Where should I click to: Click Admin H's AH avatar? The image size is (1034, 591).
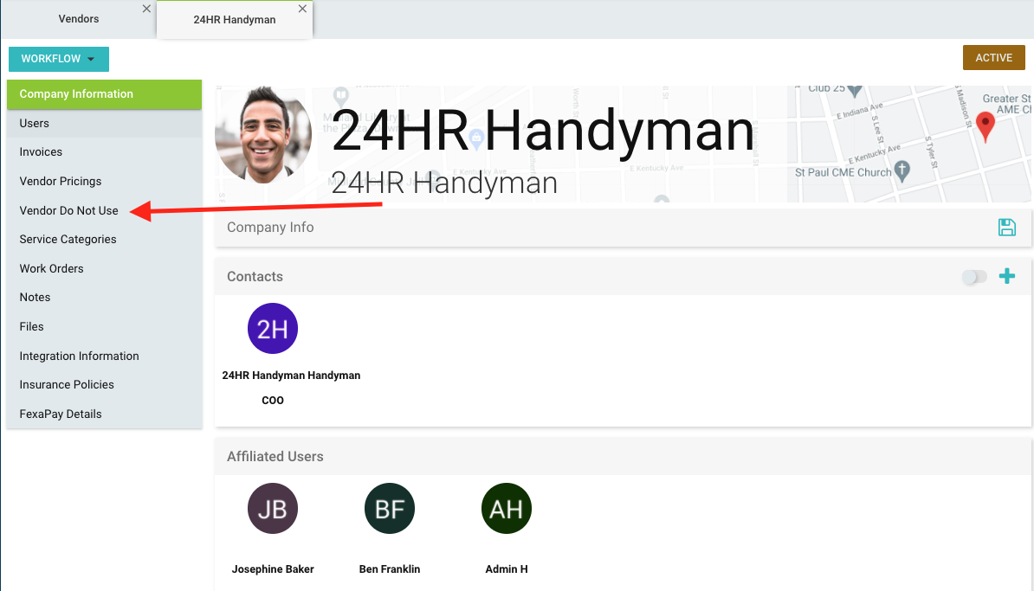(507, 509)
